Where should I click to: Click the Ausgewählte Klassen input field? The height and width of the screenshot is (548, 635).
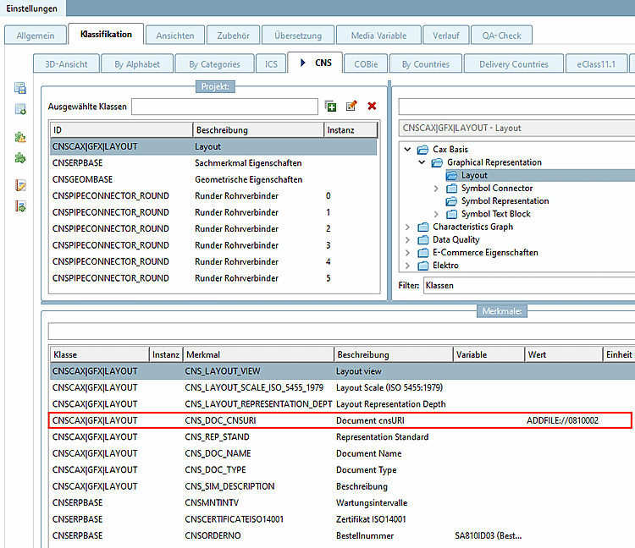(225, 107)
